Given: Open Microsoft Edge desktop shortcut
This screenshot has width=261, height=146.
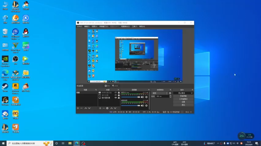Looking at the screenshot, I should 5,75.
